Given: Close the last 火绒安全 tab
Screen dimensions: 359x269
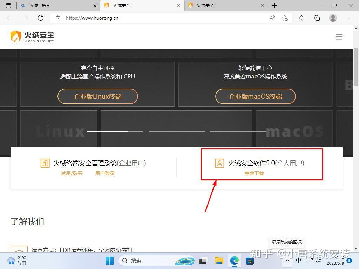Looking at the screenshot, I should pos(262,6).
